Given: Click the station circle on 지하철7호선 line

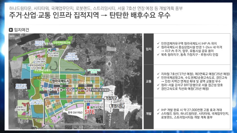Looking at the screenshot, I should (86, 90).
